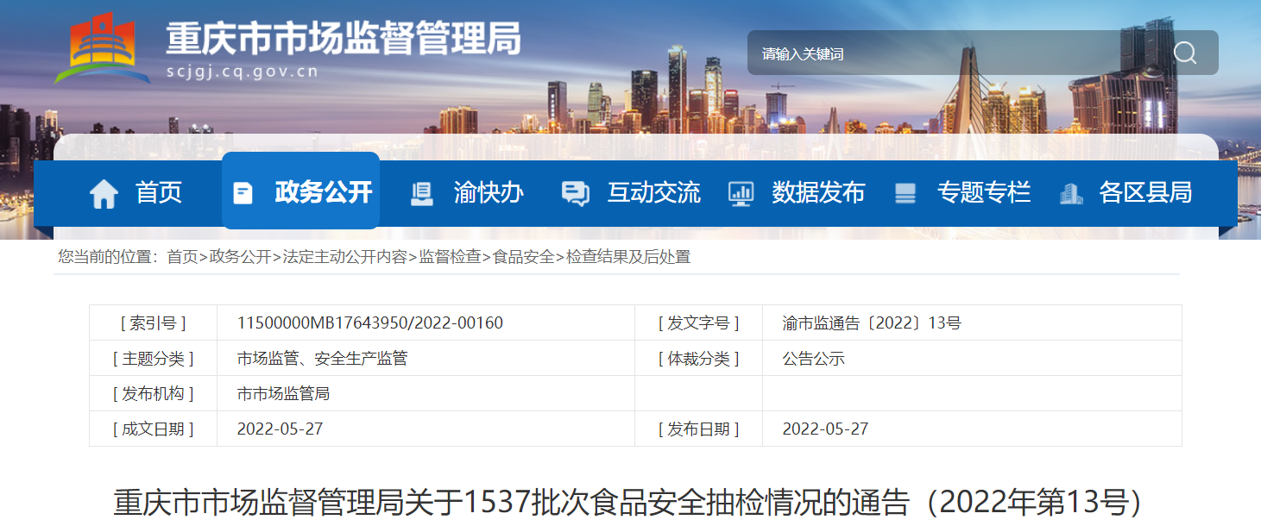The width and height of the screenshot is (1261, 526).
Task: Click the buildings icon beside 各区县局
Action: [x=1070, y=193]
